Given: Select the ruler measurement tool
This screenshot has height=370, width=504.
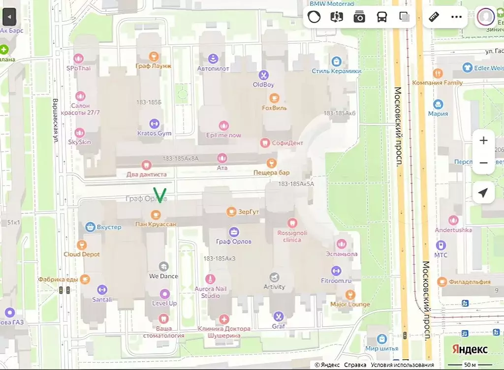Looking at the screenshot, I should [x=434, y=17].
